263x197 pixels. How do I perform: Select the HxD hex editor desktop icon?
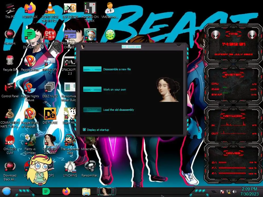[70, 11]
